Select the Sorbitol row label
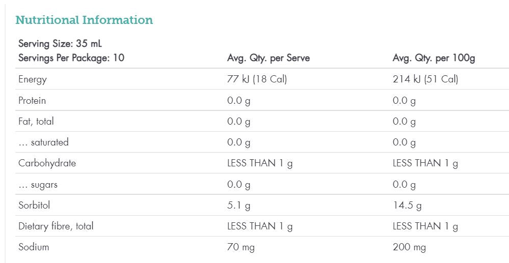509x263 pixels. click(x=34, y=206)
